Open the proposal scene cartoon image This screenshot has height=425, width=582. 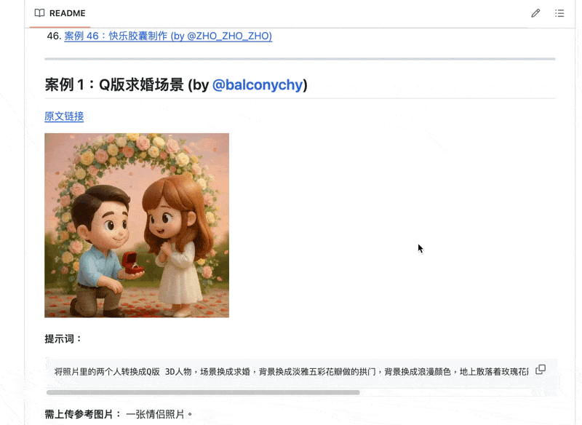137,226
